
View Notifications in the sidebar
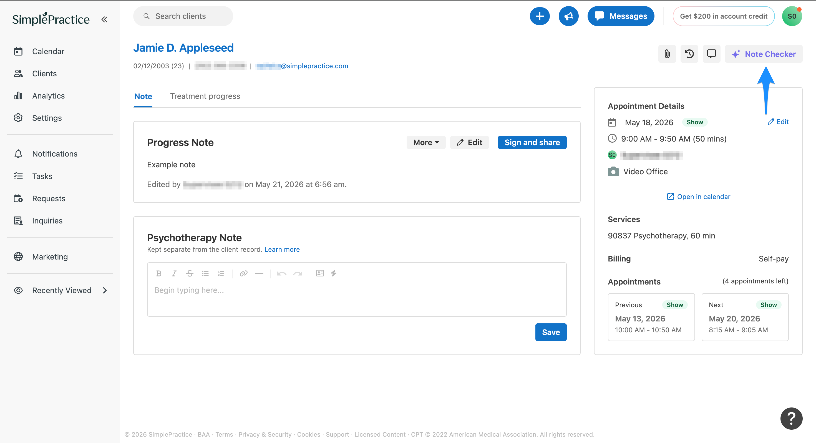click(x=54, y=153)
